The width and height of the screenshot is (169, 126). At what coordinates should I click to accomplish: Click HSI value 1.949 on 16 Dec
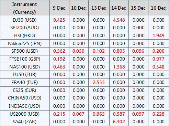coord(158,35)
